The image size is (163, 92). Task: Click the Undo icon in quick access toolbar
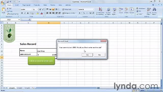10,2
